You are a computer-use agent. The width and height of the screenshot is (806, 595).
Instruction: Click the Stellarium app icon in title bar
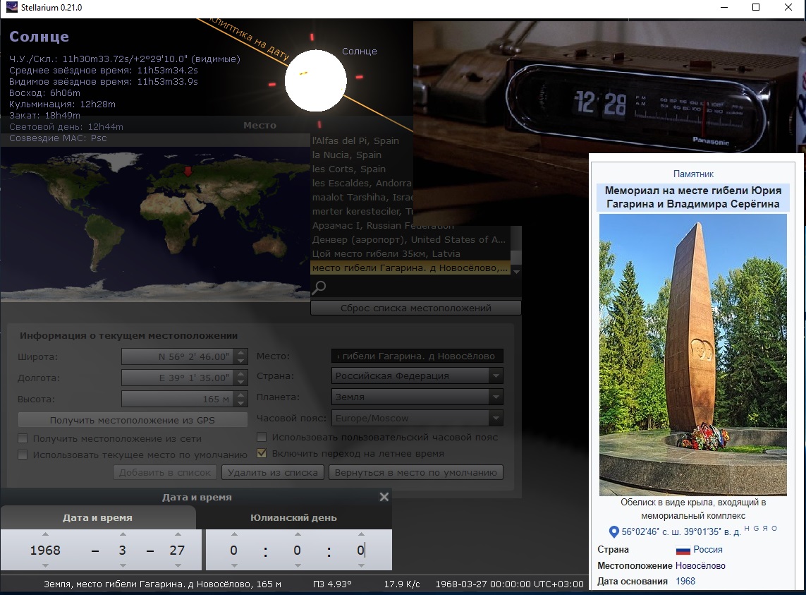click(x=11, y=7)
